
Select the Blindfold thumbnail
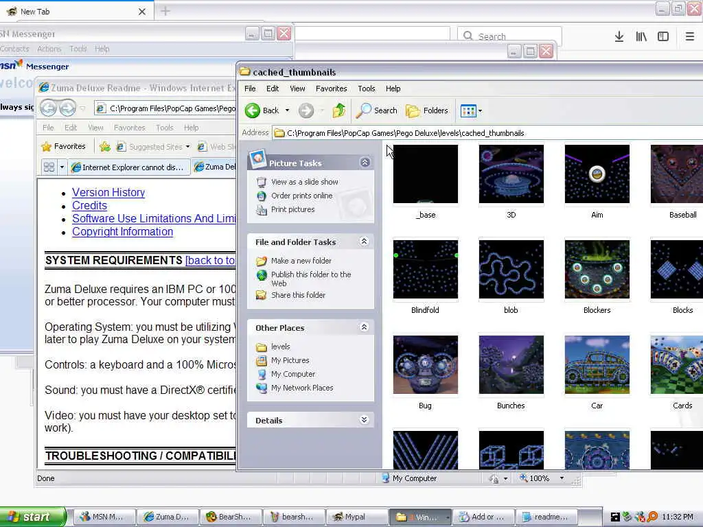[426, 269]
